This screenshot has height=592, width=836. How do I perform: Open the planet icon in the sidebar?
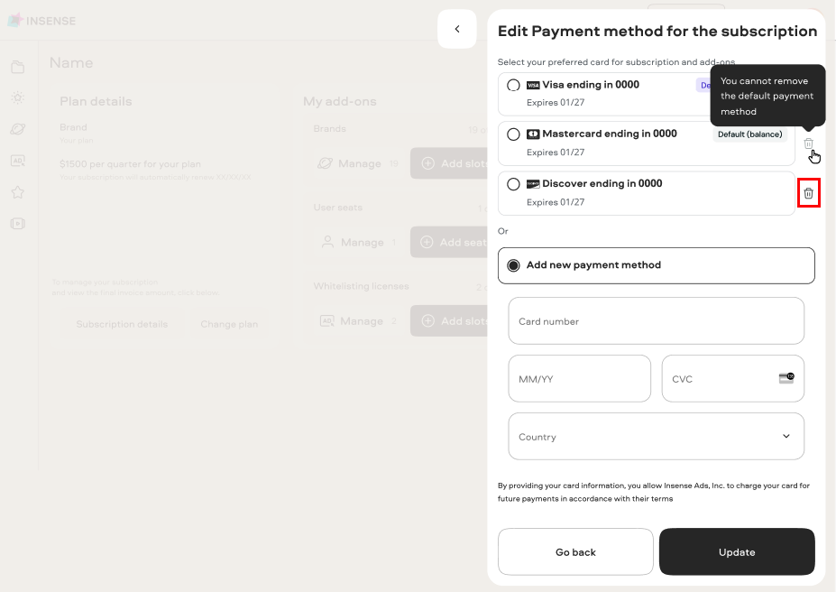click(x=18, y=129)
